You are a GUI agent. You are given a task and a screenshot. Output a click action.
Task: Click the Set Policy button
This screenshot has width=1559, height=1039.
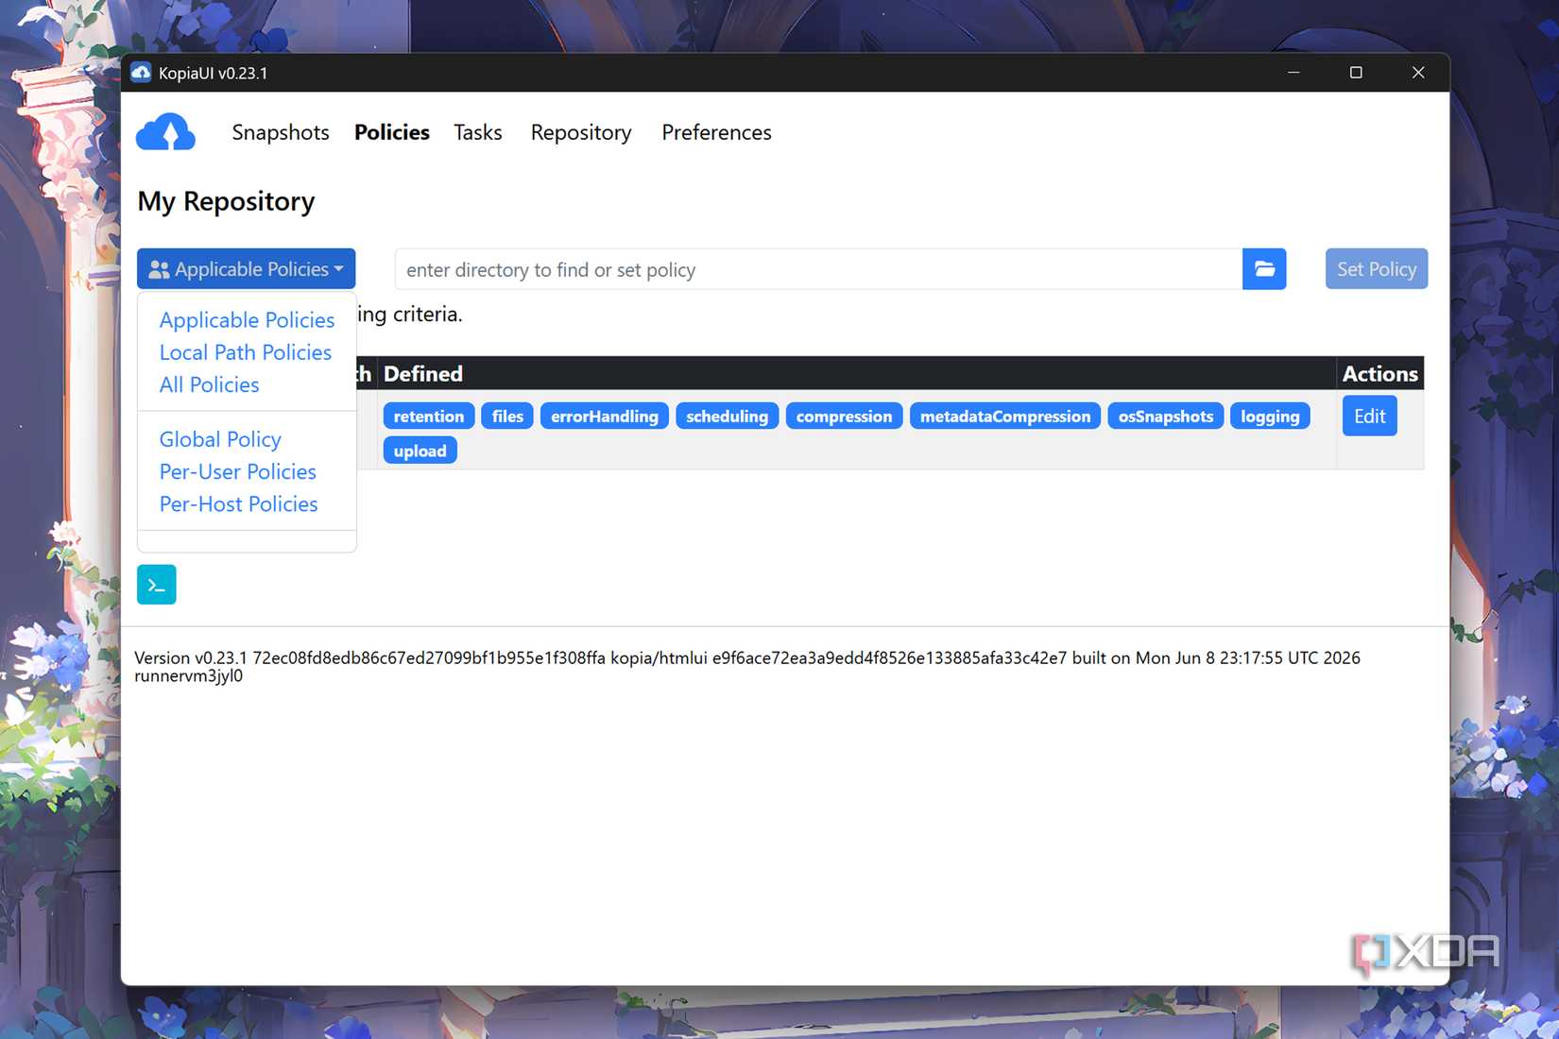(1377, 269)
